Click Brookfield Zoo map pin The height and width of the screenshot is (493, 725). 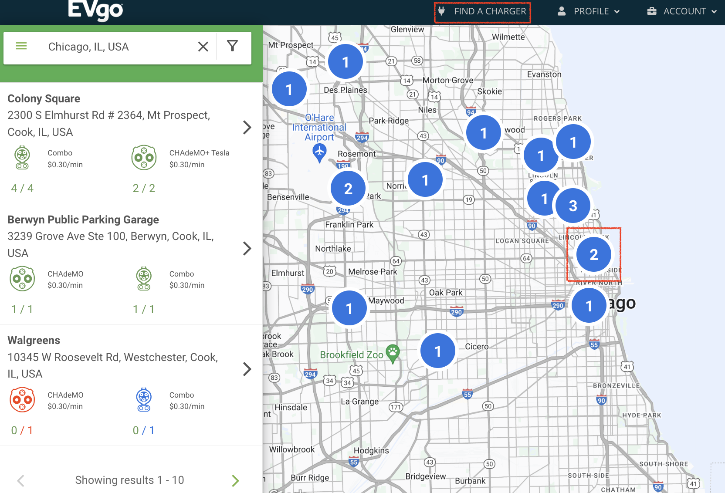coord(393,354)
